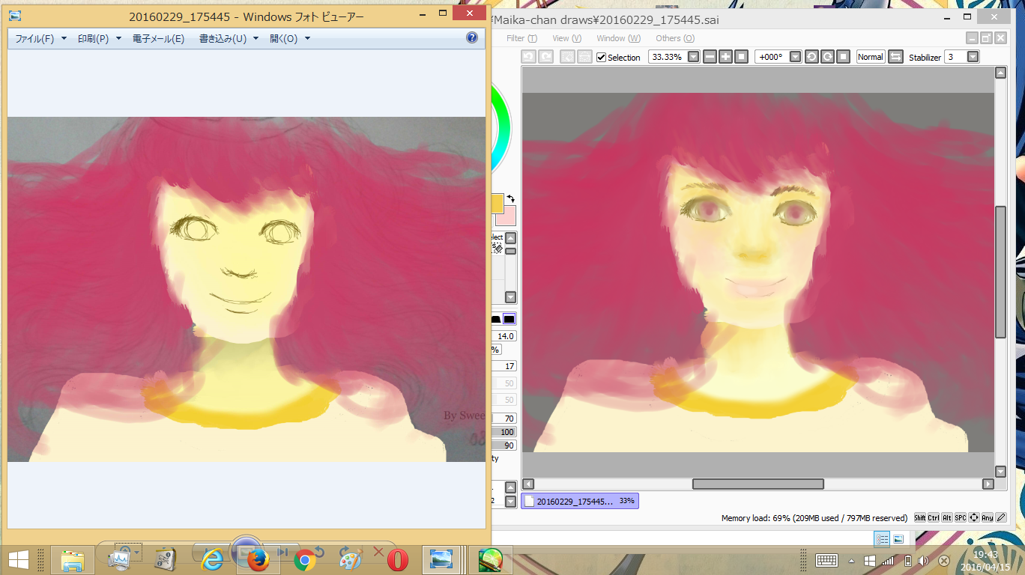
Task: Open the rotation angle dropdown
Action: click(796, 57)
